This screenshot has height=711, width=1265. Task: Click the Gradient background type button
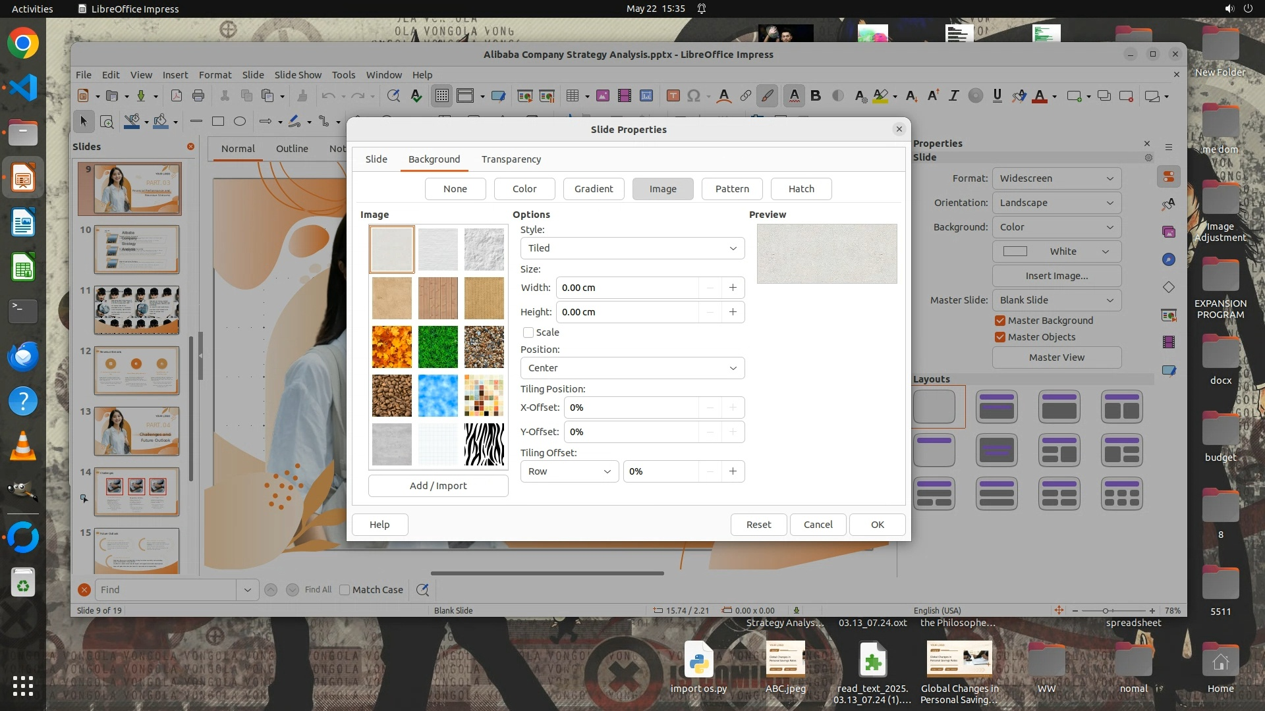(x=593, y=189)
